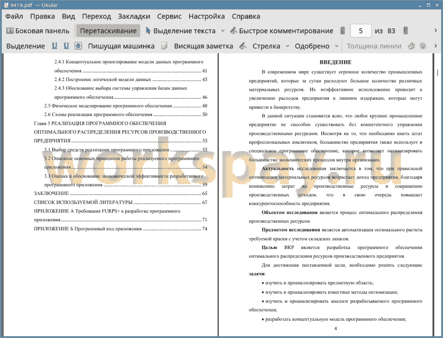Click contents entry ПРИЛОЖЕНИЕ Б Программный код
Screen dimensions: 443x338
coord(120,229)
